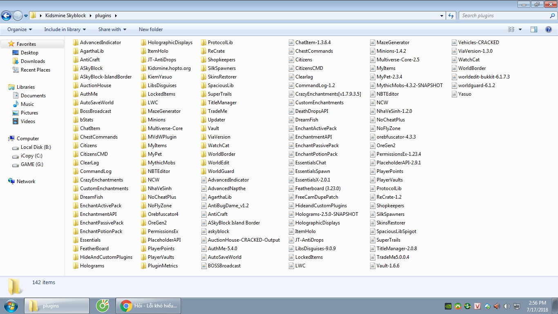Toggle the preview pane button
This screenshot has height=314, width=558.
534,29
